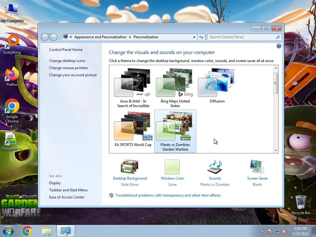Open Change mouse pointers link
The height and width of the screenshot is (237, 316).
pos(69,68)
